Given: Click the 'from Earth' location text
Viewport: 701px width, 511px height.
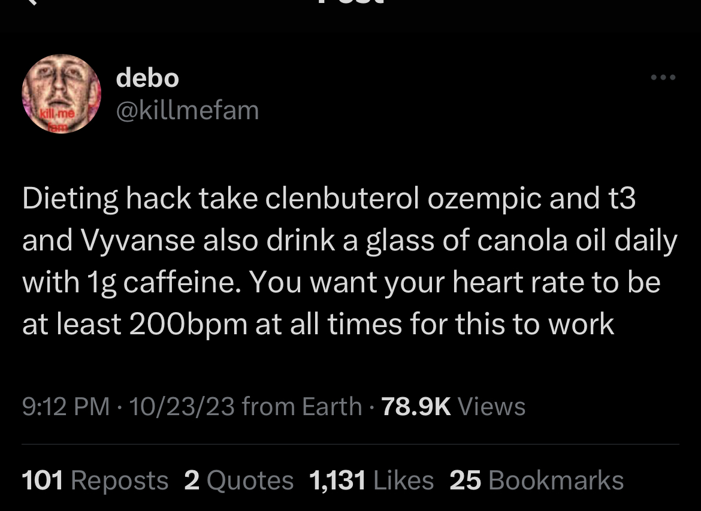Looking at the screenshot, I should 302,406.
